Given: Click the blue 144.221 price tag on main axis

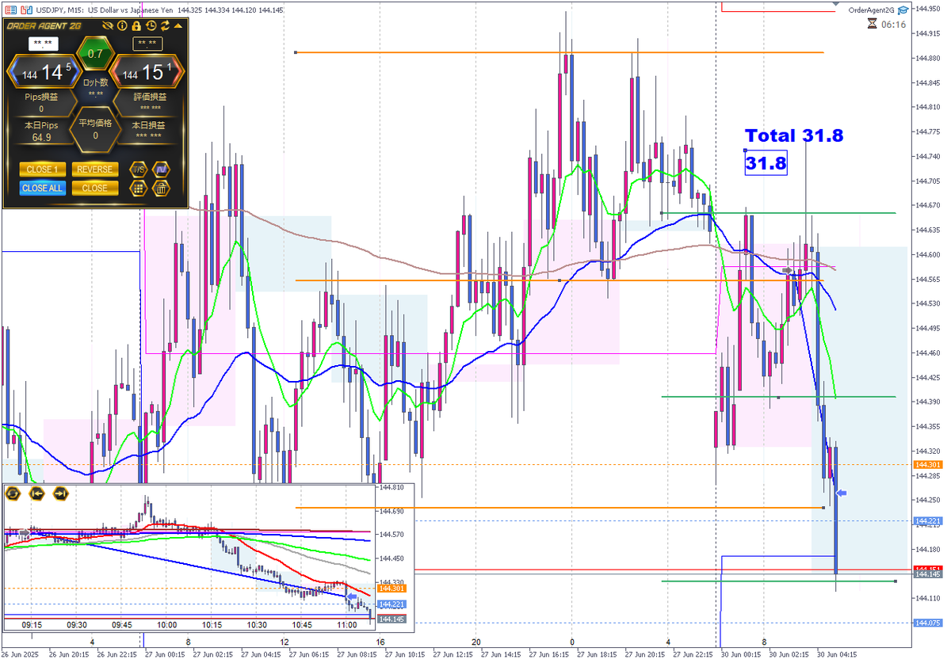Looking at the screenshot, I should pyautogui.click(x=926, y=520).
